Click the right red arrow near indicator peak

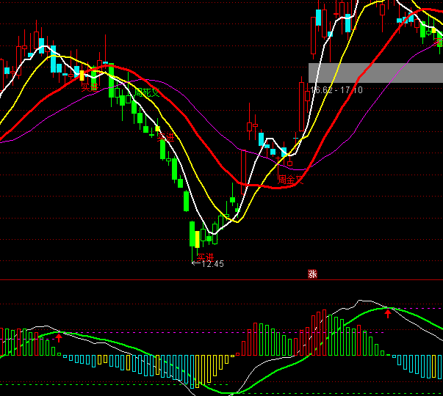point(388,314)
